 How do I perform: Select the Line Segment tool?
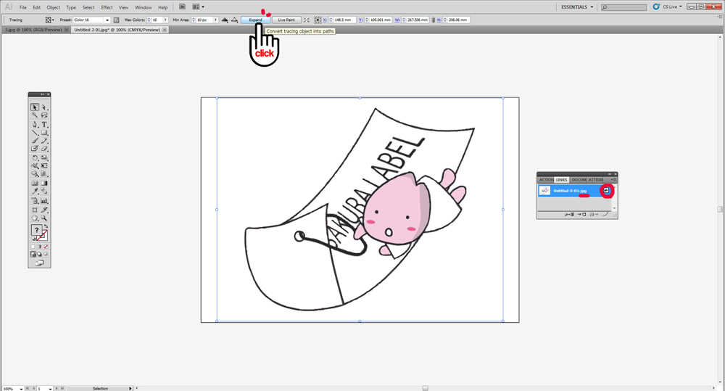pos(35,133)
